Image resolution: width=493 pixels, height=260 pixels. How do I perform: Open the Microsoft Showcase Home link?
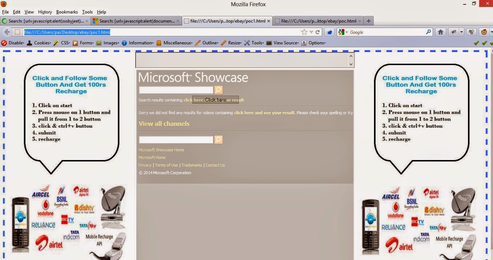pyautogui.click(x=161, y=150)
